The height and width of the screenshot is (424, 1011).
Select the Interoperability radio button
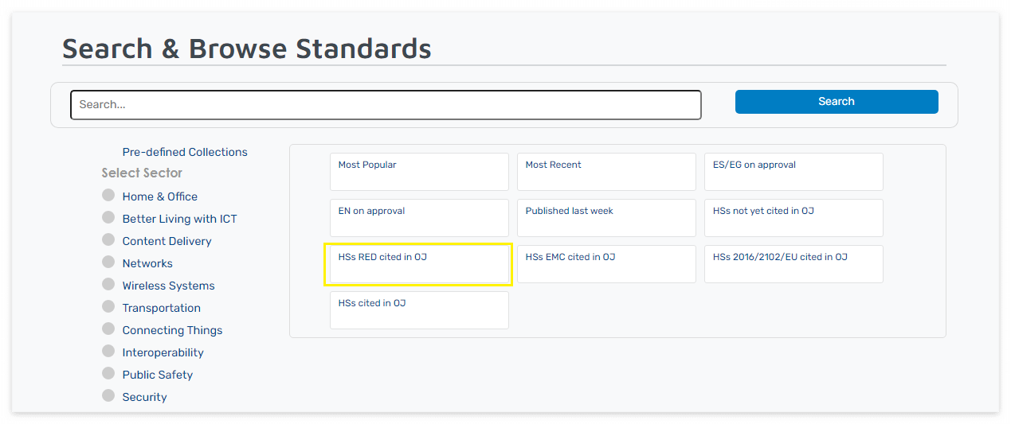pos(108,351)
